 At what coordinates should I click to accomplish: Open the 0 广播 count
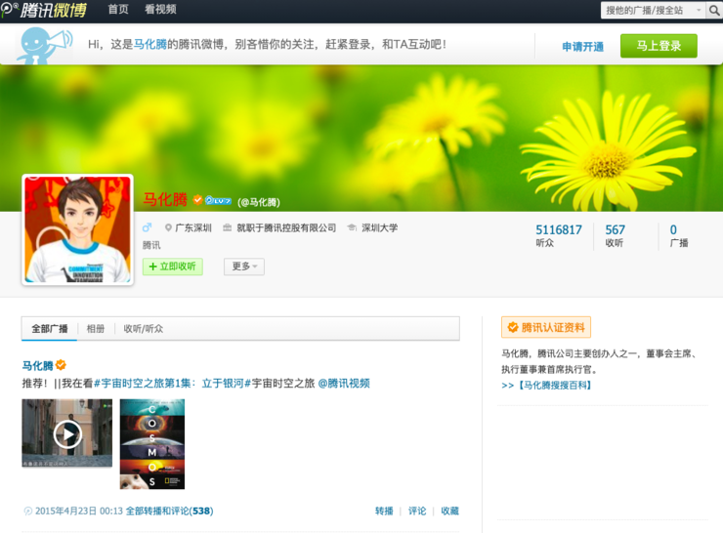click(x=678, y=235)
